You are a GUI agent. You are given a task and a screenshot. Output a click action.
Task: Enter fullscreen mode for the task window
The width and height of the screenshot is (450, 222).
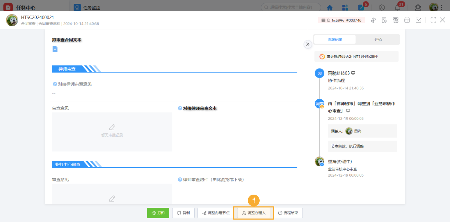coord(433,20)
